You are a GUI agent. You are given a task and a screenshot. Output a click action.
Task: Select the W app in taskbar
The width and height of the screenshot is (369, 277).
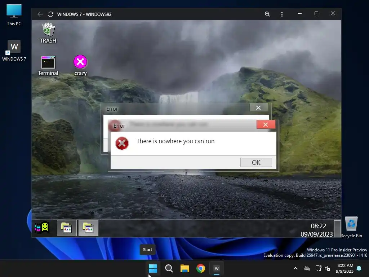coord(217,268)
